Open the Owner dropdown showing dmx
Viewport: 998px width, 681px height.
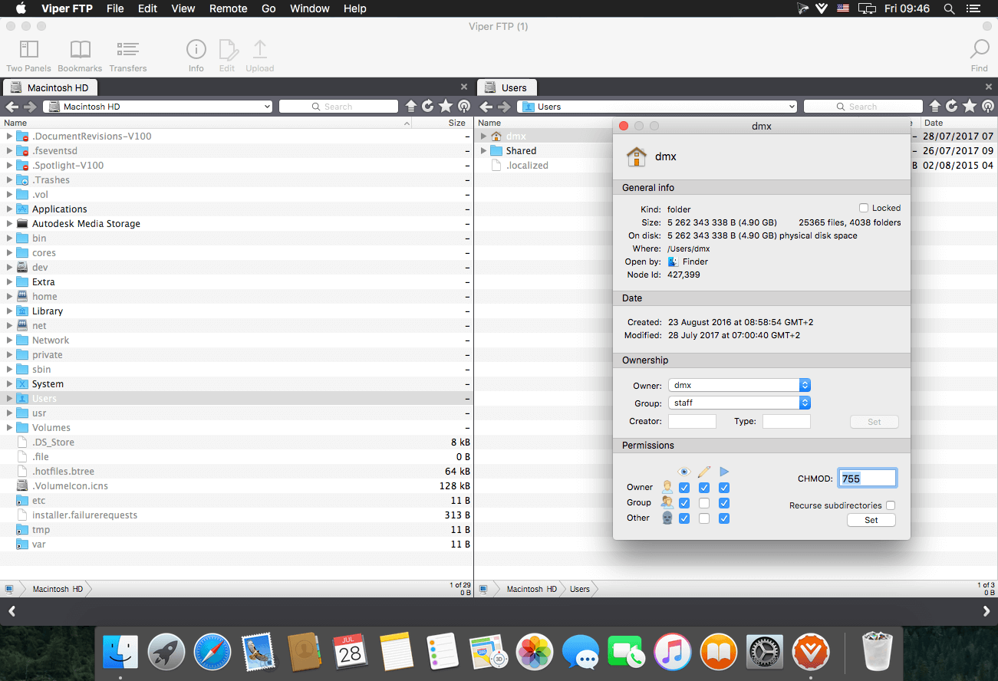point(739,385)
